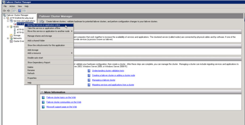
Task: Click web icon beside Failover cluster topics
Action: click(x=43, y=98)
